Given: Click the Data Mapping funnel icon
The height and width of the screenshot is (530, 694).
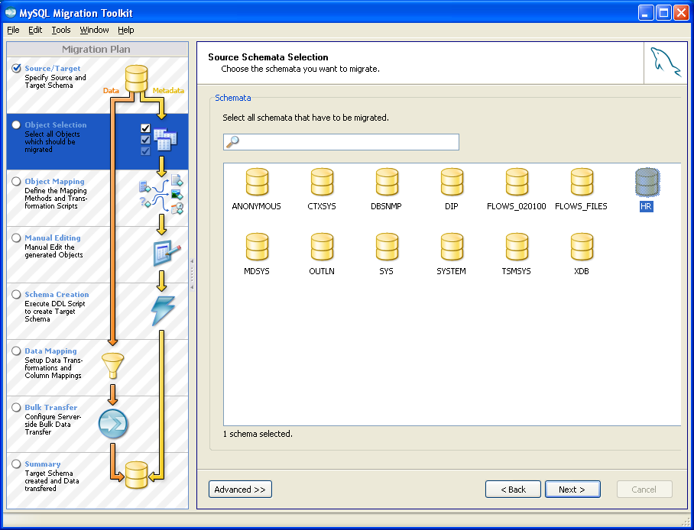Looking at the screenshot, I should click(x=113, y=366).
